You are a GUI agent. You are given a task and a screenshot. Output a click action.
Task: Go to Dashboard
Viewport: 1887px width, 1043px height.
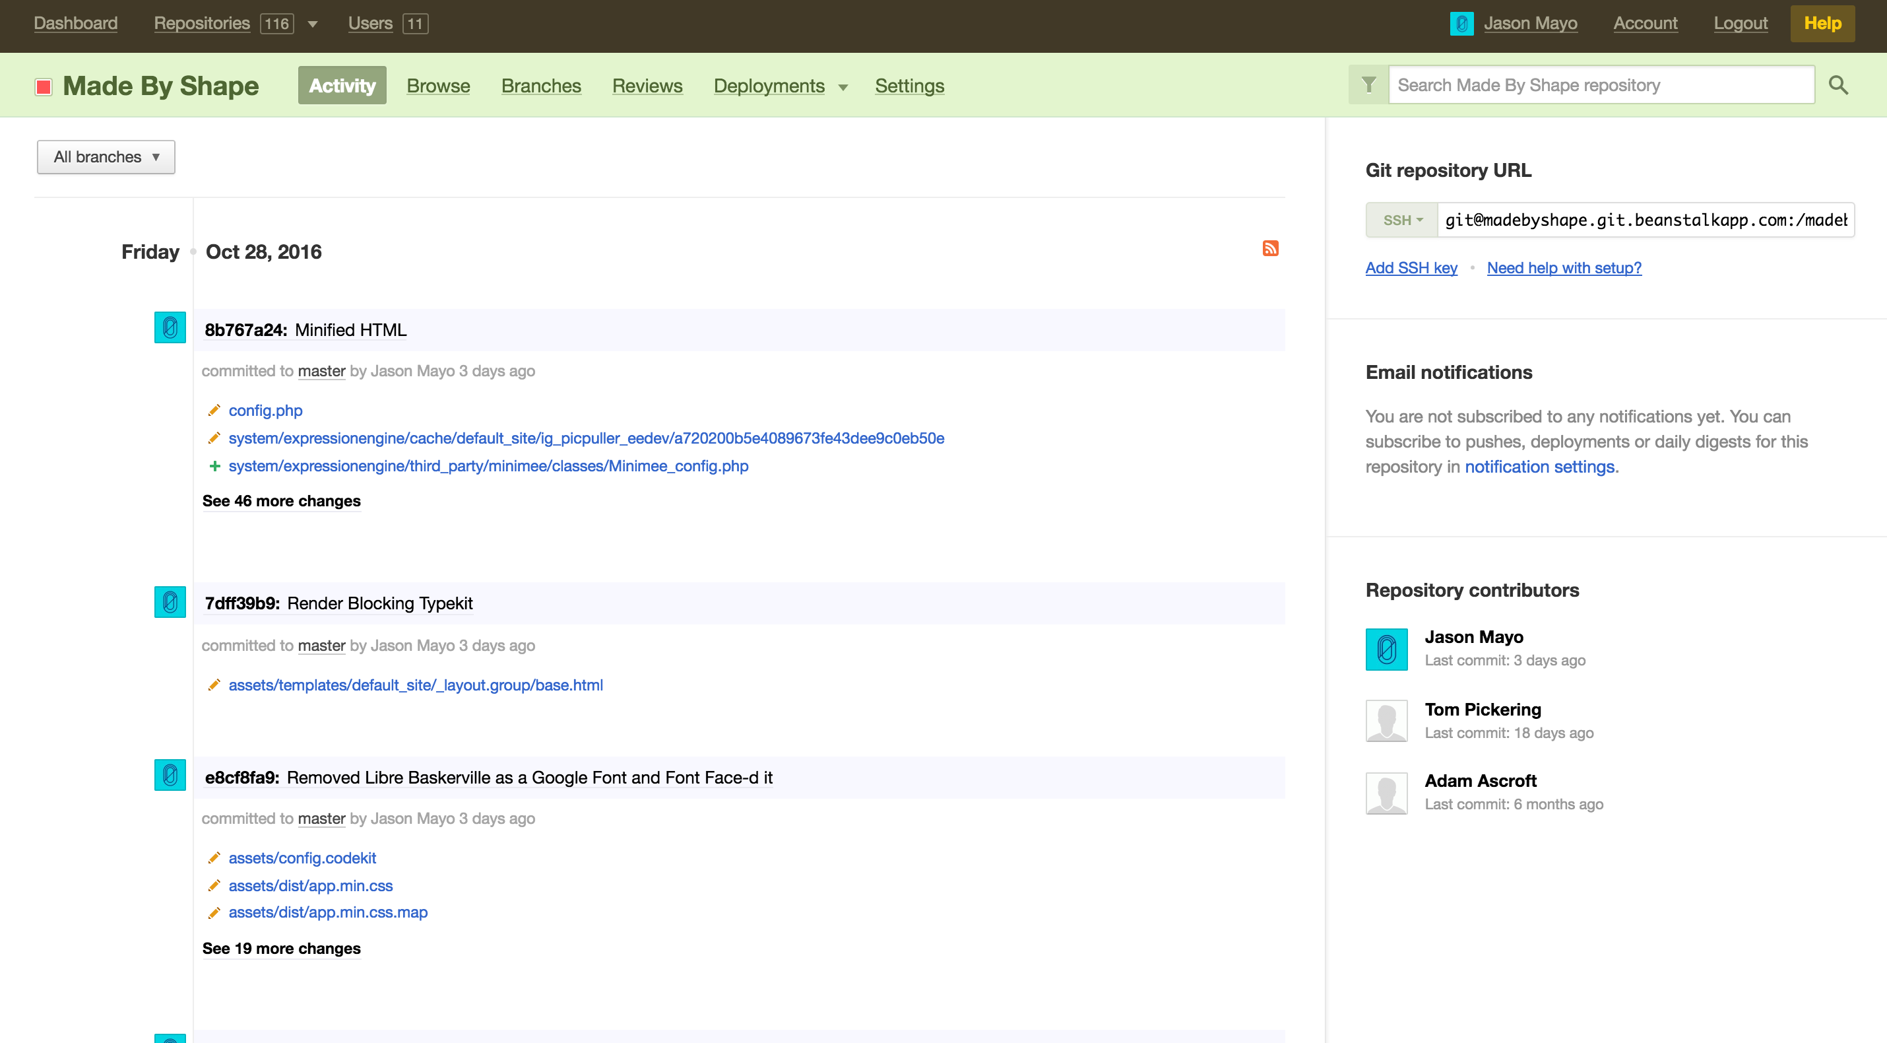click(75, 24)
